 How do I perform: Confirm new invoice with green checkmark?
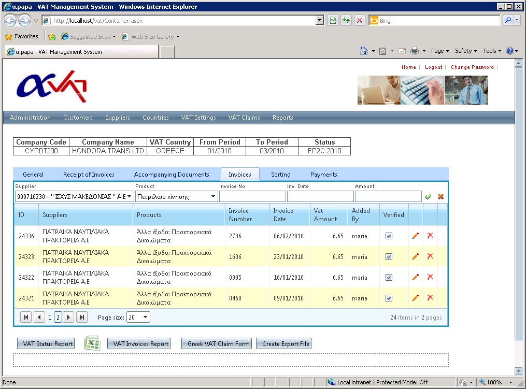pyautogui.click(x=428, y=196)
